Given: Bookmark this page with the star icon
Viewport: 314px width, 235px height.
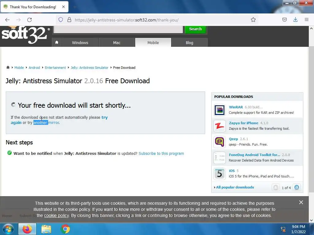Looking at the screenshot, I should click(253, 20).
